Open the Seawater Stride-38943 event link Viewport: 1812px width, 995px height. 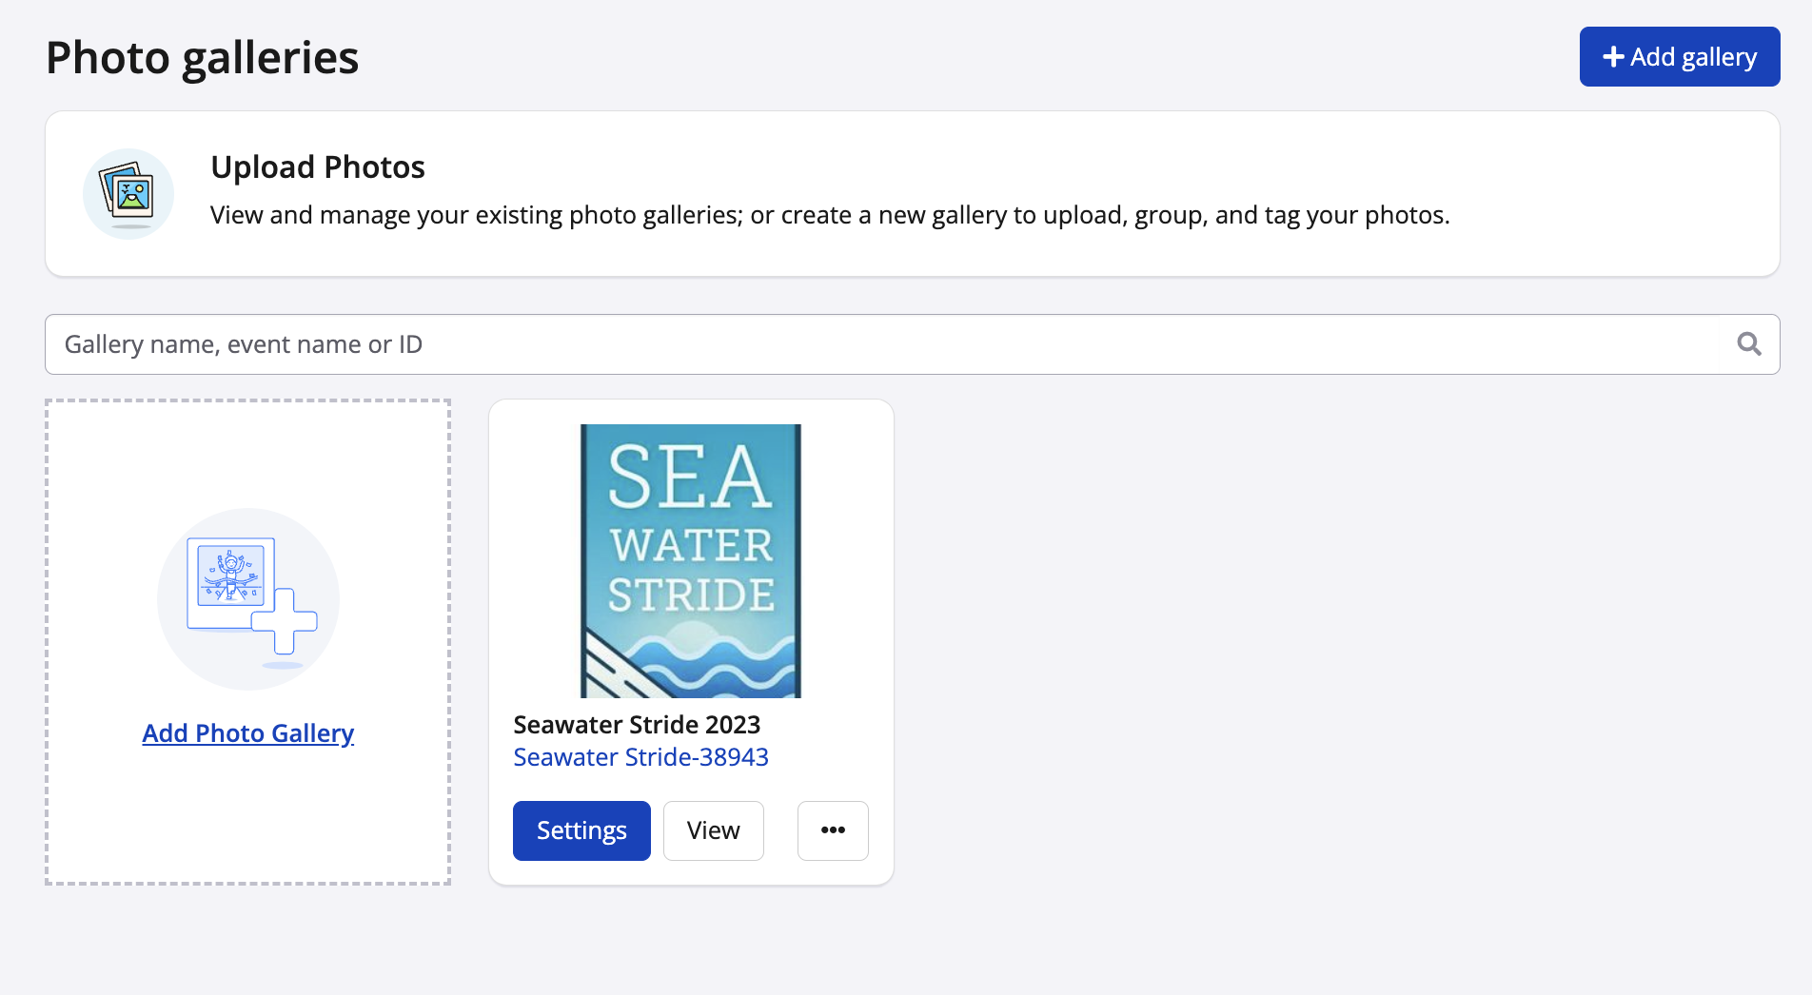pyautogui.click(x=640, y=757)
